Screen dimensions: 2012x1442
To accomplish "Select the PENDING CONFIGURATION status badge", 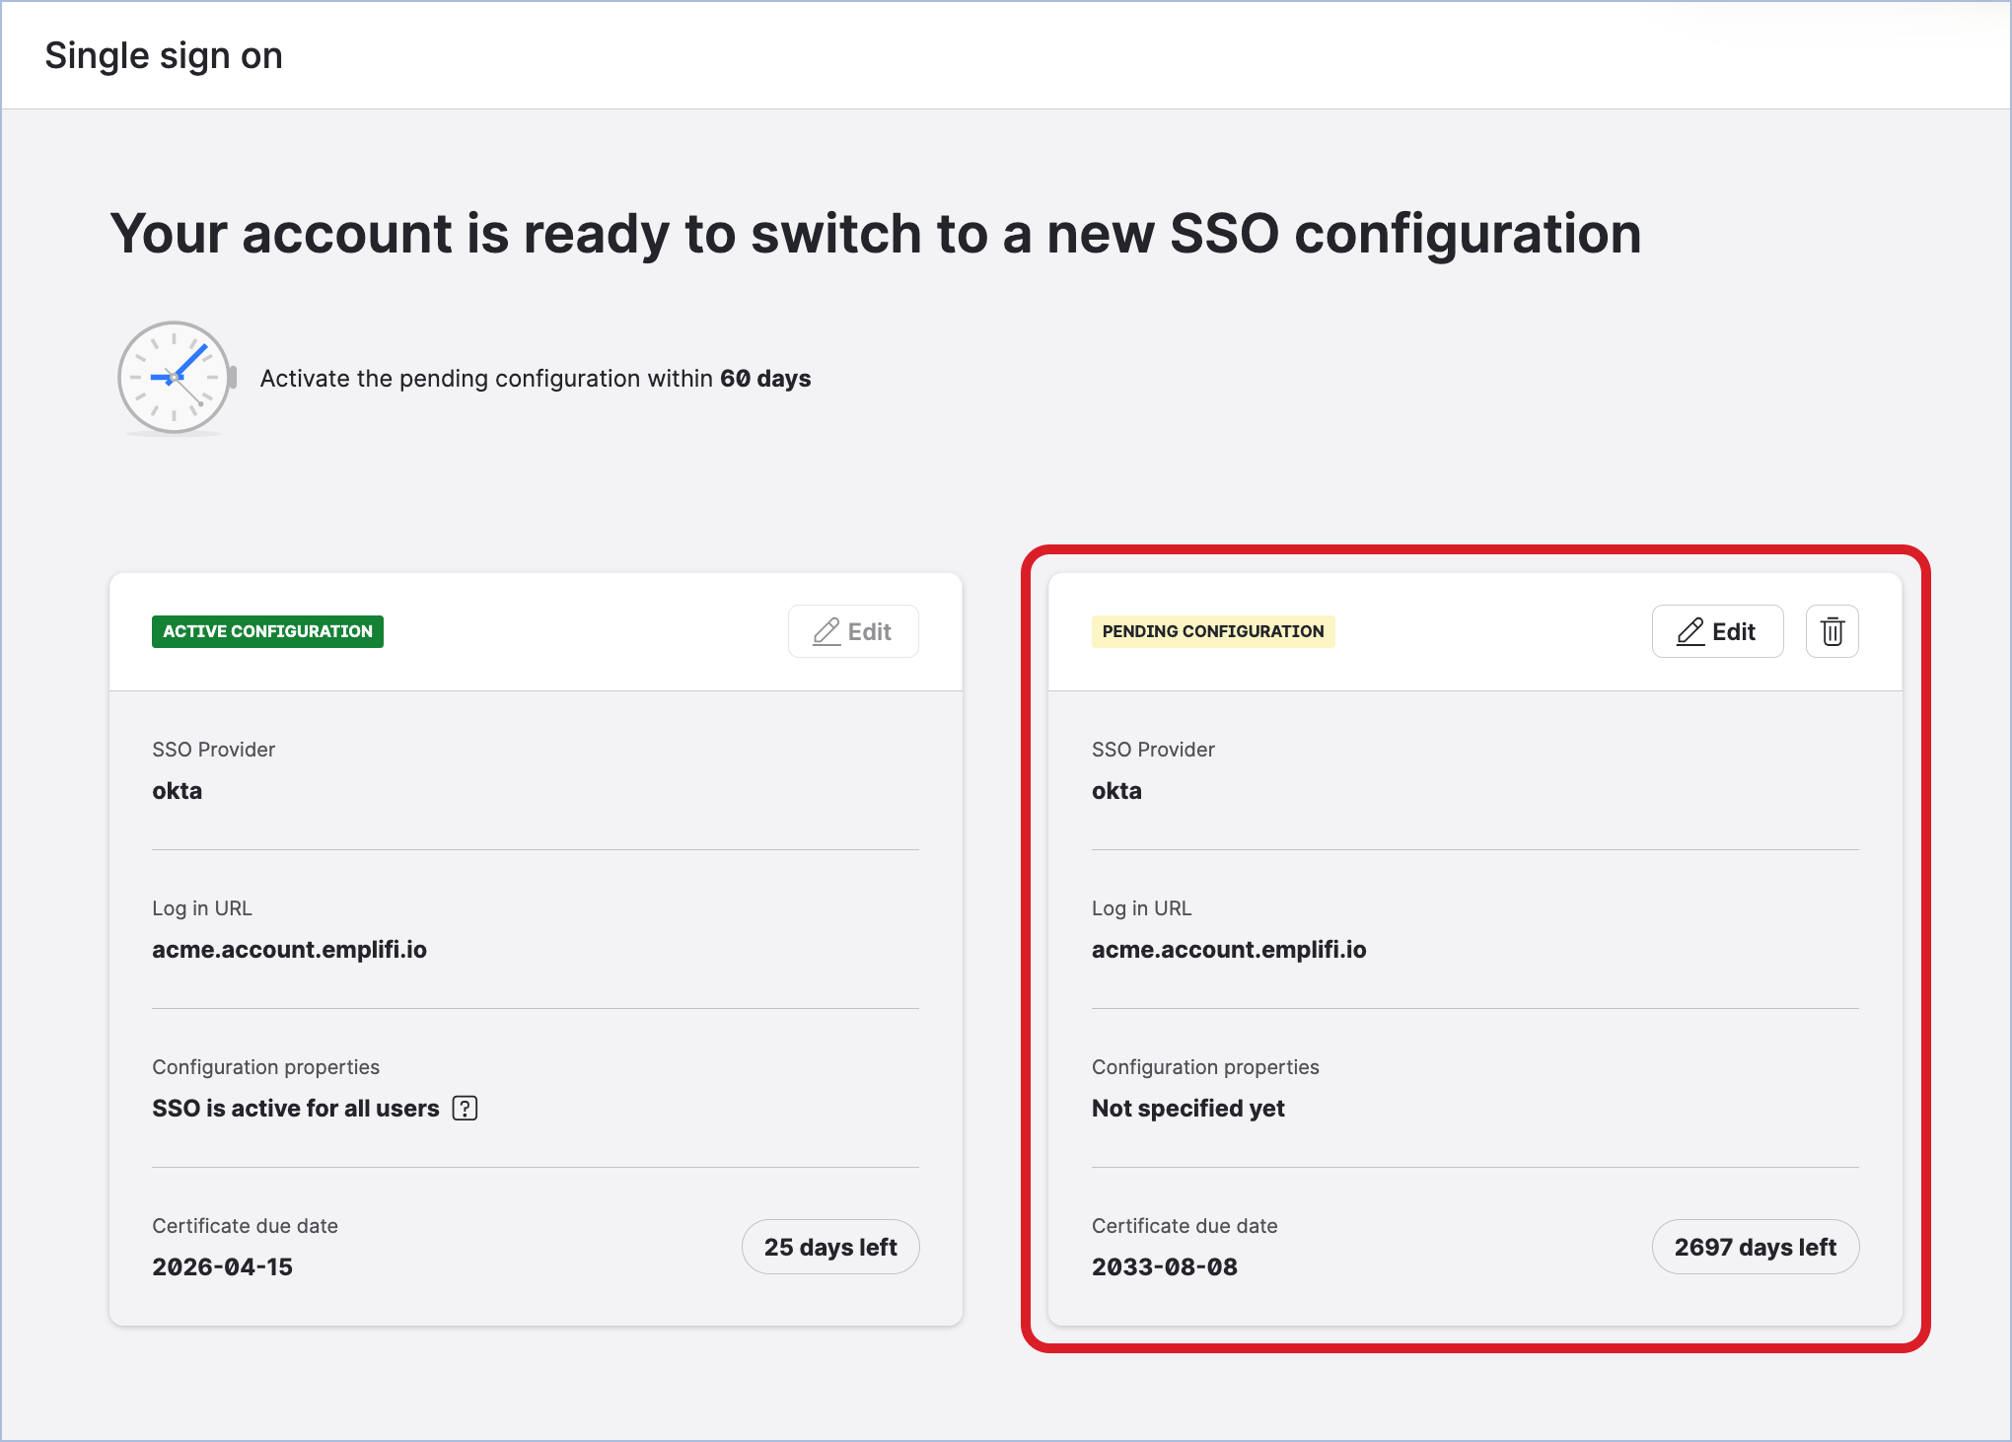I will click(1213, 631).
